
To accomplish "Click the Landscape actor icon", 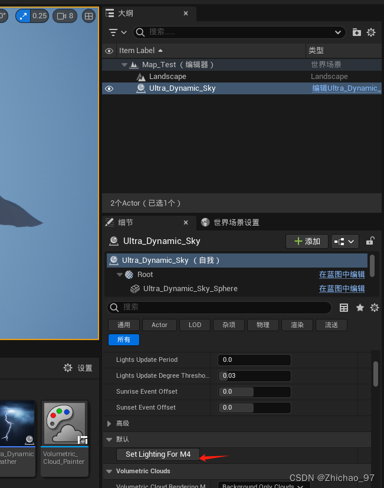I will (x=141, y=77).
